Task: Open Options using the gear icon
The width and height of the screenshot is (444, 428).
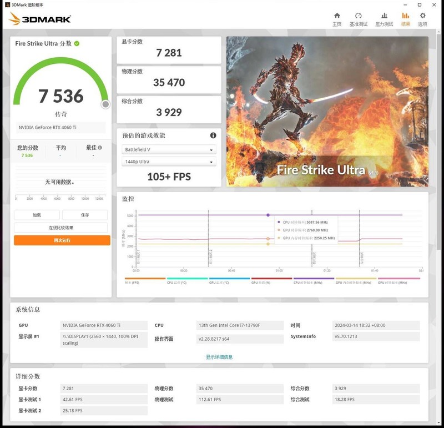Action: pos(422,16)
